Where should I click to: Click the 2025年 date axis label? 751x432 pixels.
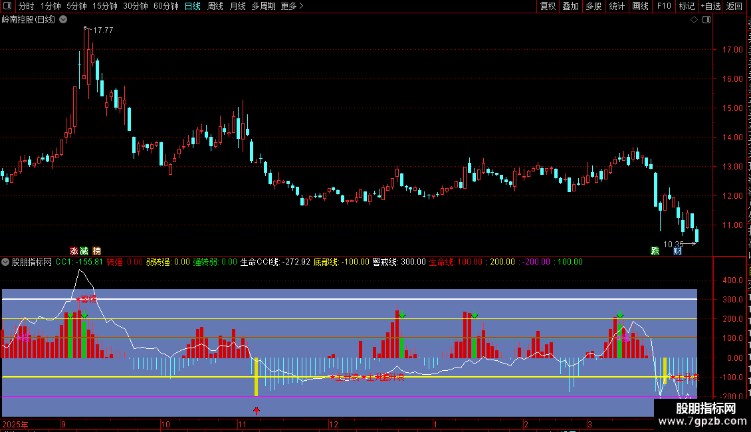(x=15, y=424)
